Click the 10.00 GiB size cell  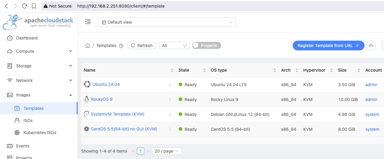coord(348,100)
